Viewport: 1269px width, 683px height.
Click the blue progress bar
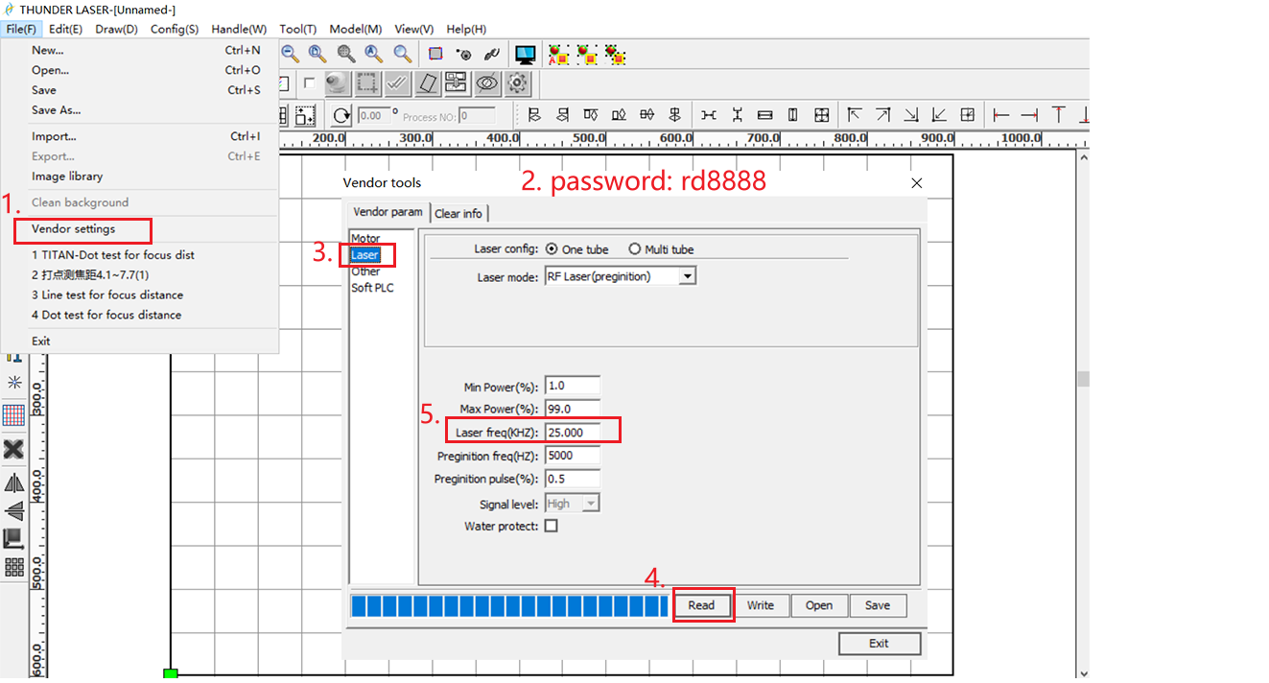point(509,605)
